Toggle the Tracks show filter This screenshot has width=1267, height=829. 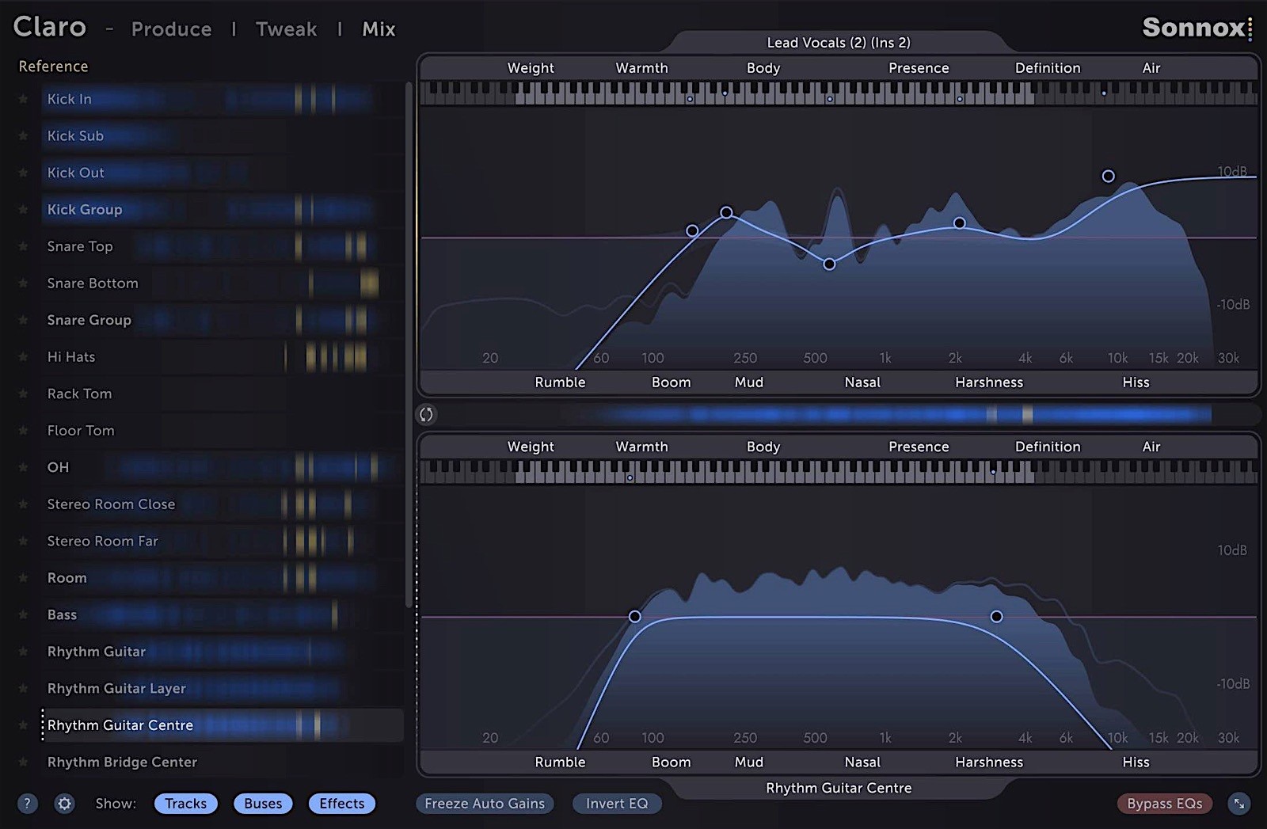tap(186, 804)
